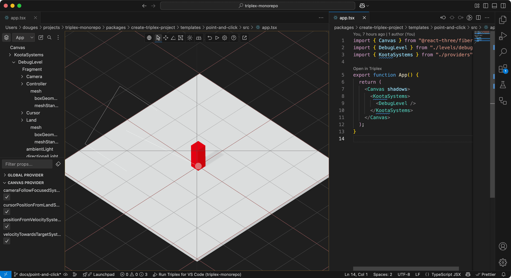
Task: Toggle default lights sun icon
Action: coord(190,38)
